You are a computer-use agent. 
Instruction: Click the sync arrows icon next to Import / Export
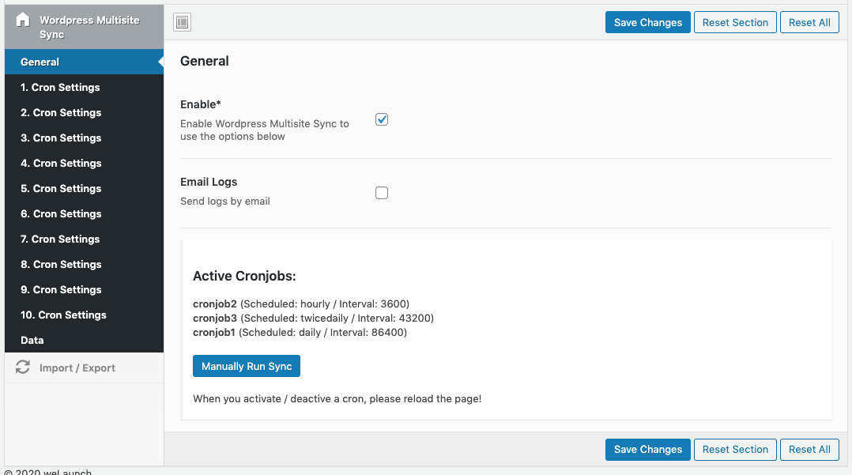[x=22, y=368]
